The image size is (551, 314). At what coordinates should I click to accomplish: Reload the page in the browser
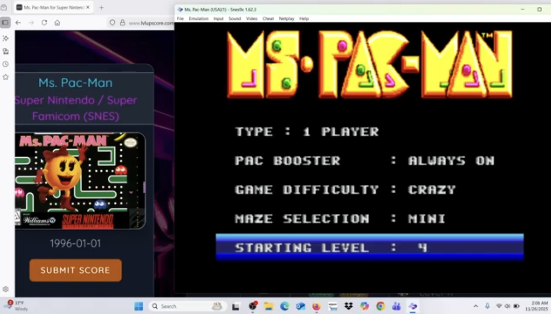point(44,23)
